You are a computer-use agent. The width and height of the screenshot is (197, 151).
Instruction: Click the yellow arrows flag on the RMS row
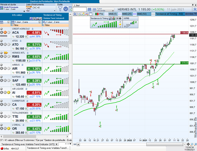6,53
